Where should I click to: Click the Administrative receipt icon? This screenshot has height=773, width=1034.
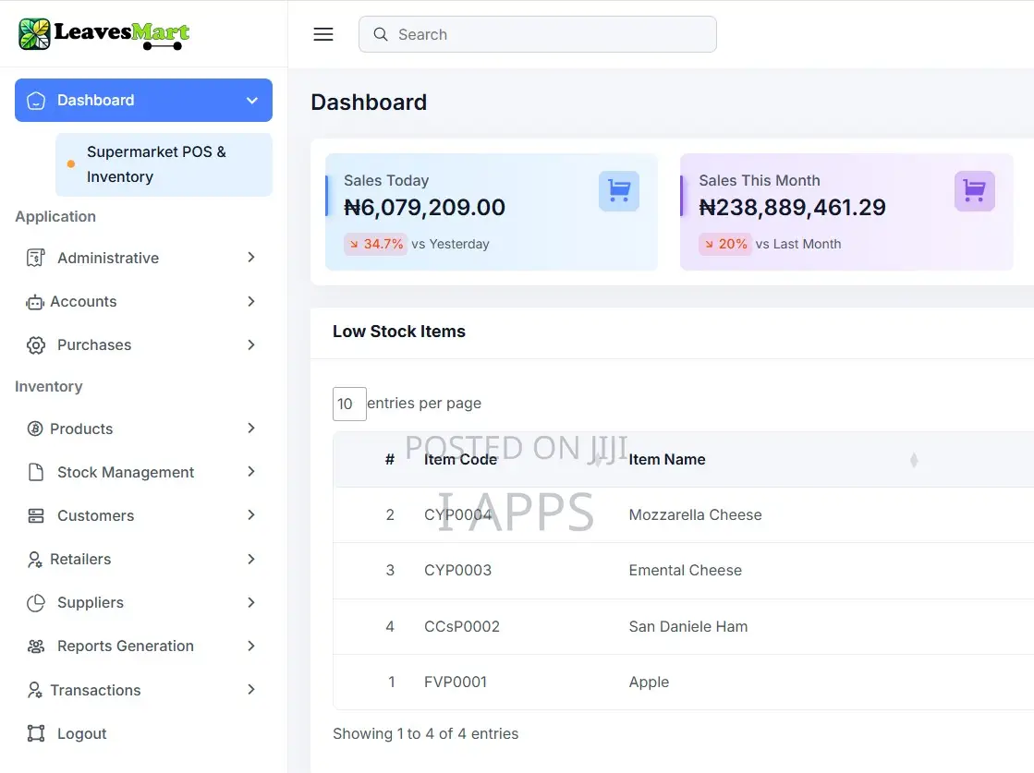(x=36, y=258)
